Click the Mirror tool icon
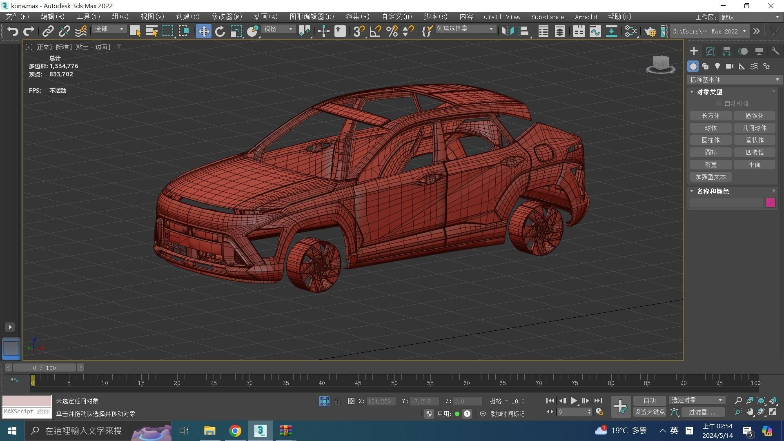Screen dimensions: 784x441 click(508, 31)
